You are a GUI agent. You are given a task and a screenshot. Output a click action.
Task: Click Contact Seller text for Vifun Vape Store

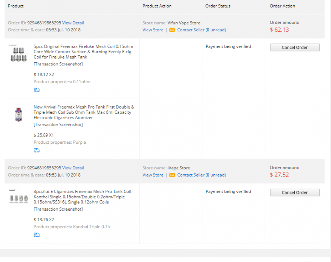191,30
